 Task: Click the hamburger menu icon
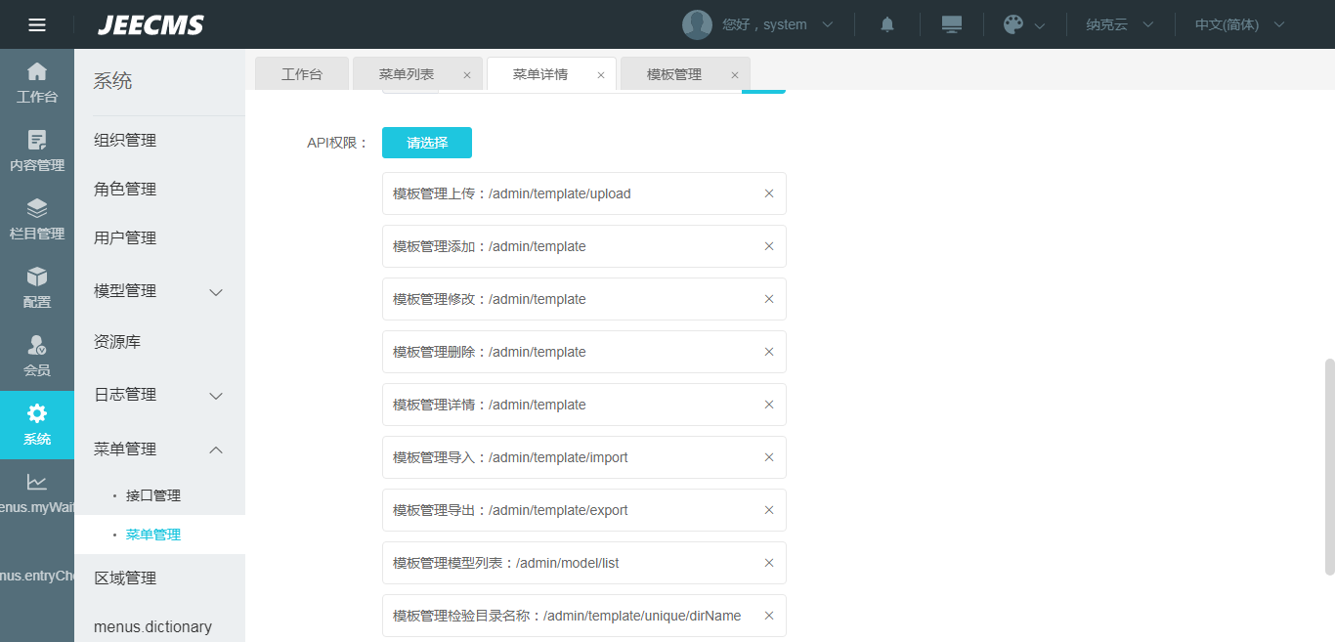(x=37, y=24)
